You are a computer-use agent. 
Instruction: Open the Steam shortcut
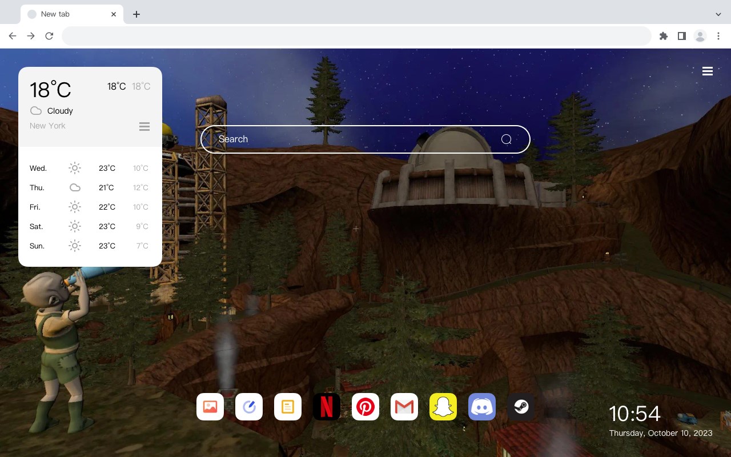point(521,407)
